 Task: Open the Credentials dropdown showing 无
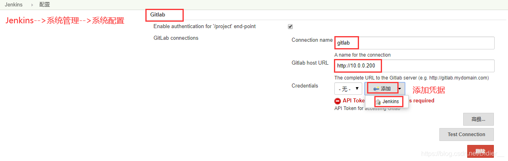click(348, 89)
